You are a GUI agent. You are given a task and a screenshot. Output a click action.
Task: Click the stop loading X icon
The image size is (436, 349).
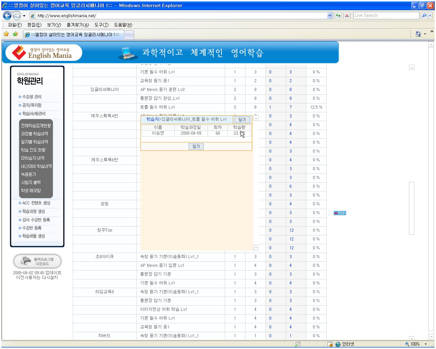point(347,16)
